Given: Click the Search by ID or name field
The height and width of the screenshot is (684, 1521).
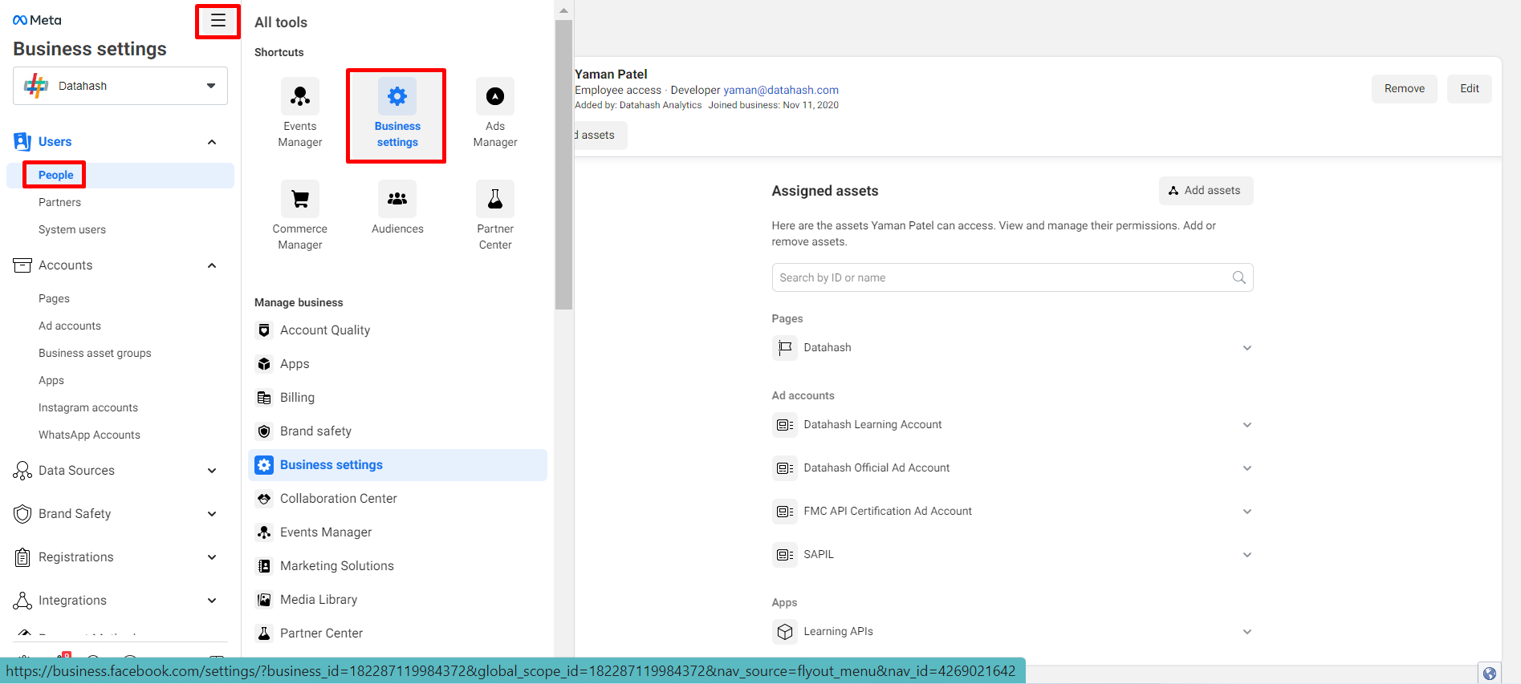Looking at the screenshot, I should click(x=1012, y=277).
